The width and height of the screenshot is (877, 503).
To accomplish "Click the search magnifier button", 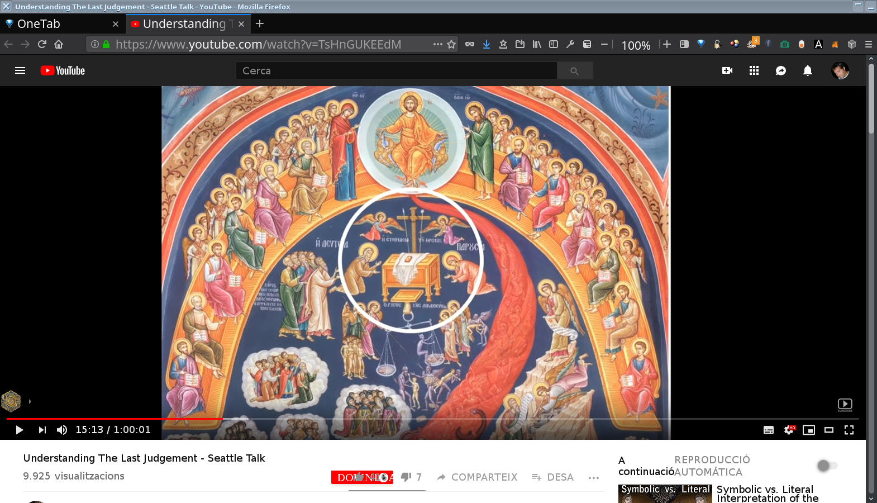I will pyautogui.click(x=574, y=70).
